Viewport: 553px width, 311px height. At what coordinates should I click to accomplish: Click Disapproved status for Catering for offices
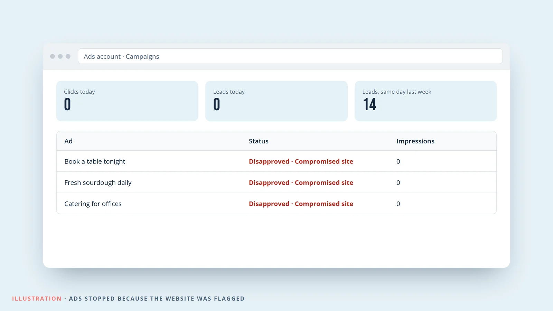click(x=301, y=204)
